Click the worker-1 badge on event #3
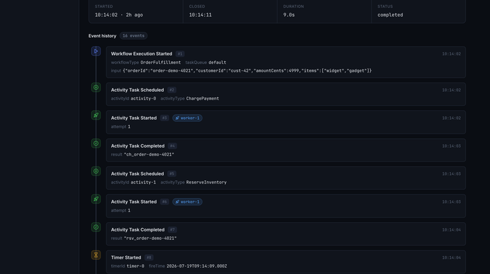Viewport: 490px width, 274px height. pyautogui.click(x=188, y=118)
